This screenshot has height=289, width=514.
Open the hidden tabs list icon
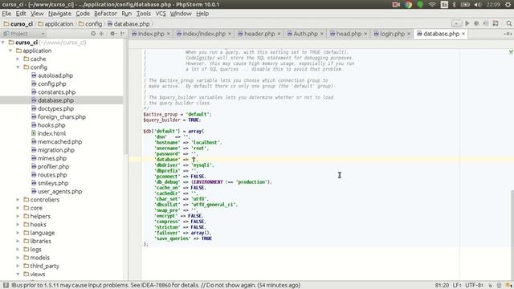click(508, 34)
